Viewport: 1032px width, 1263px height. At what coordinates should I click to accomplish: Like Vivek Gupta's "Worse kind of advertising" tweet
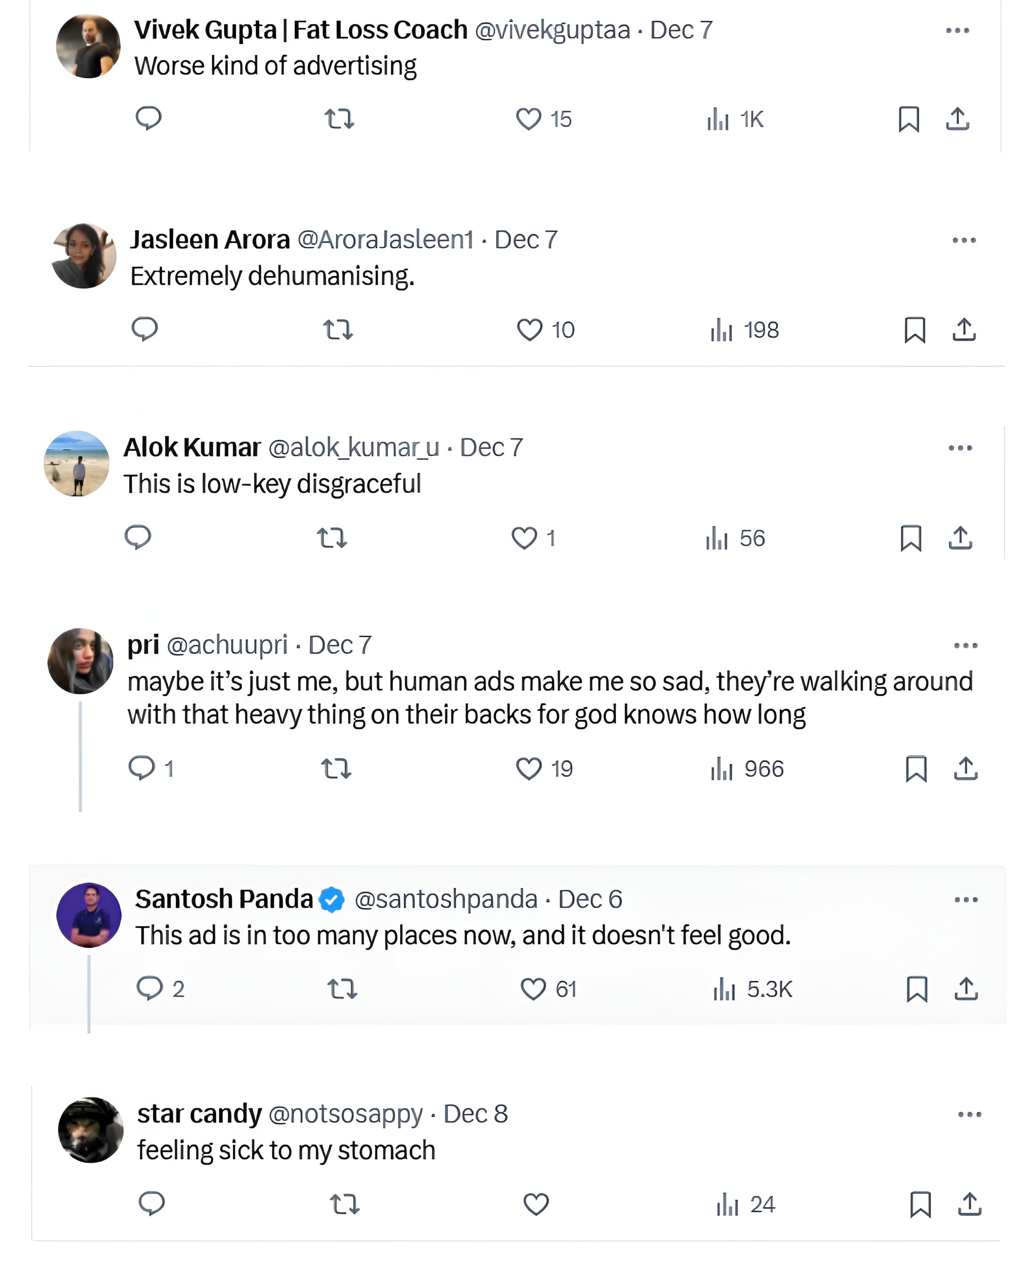point(528,119)
